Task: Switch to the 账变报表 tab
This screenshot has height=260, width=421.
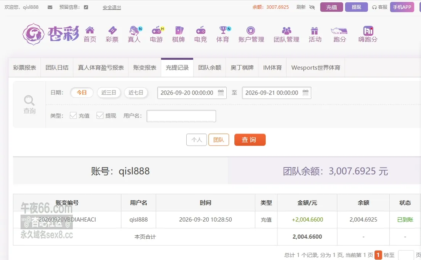Action: tap(145, 68)
